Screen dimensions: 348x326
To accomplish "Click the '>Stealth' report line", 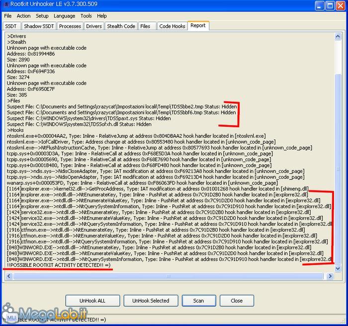I will tap(16, 42).
